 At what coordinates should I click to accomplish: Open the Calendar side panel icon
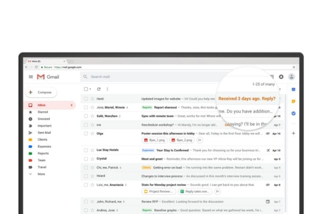pyautogui.click(x=293, y=89)
